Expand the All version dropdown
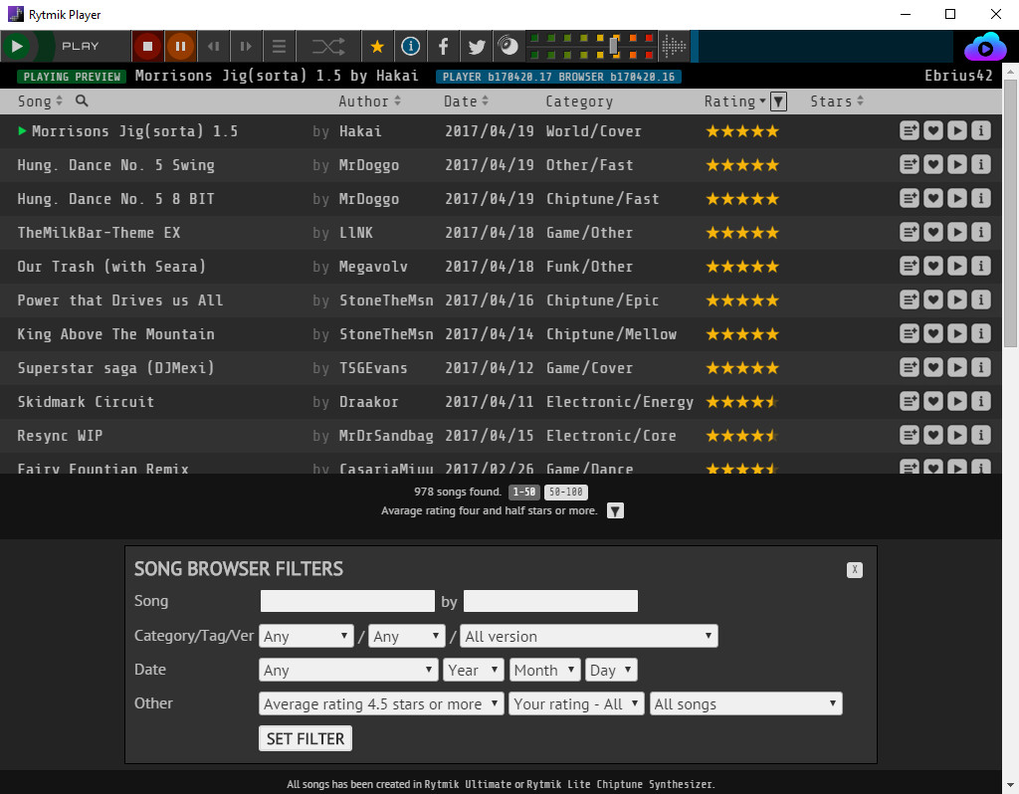 tap(588, 636)
